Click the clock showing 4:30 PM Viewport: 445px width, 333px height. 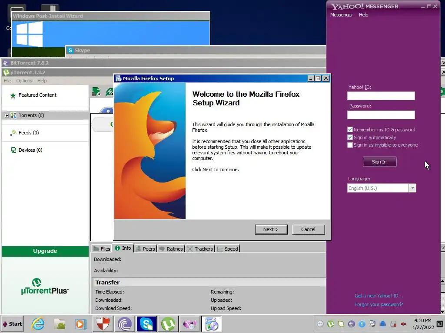423,320
